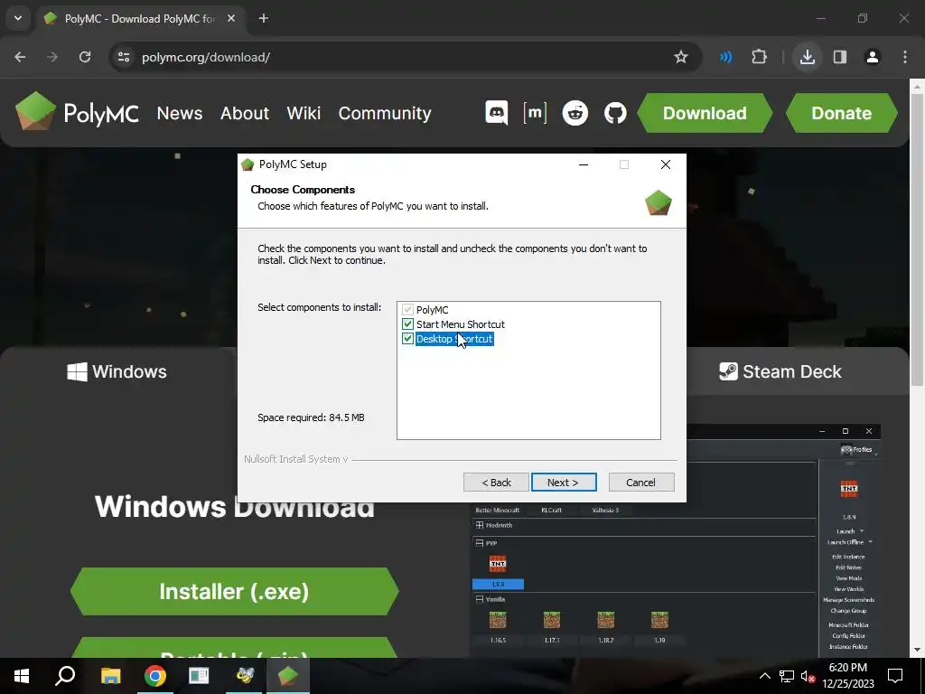Viewport: 925px width, 694px height.
Task: Open File Explorer from taskbar
Action: pos(110,676)
